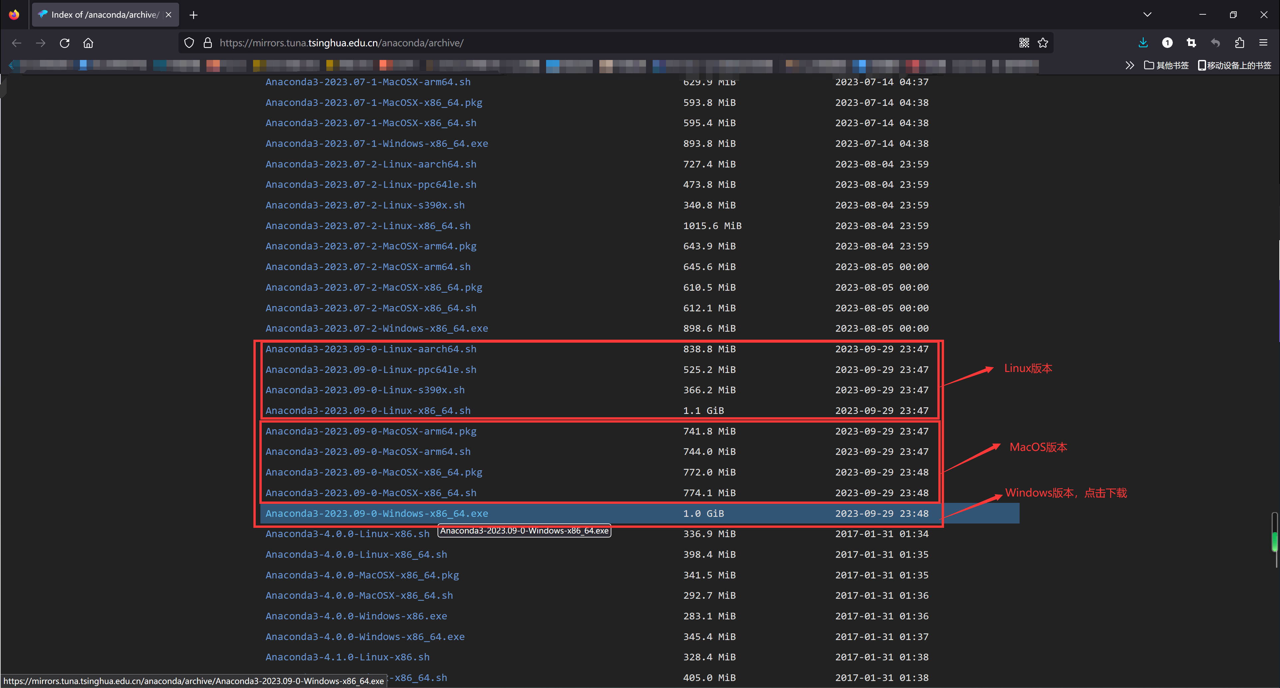Click the 283.1 MiB size value
Viewport: 1280px width, 688px height.
(x=709, y=616)
